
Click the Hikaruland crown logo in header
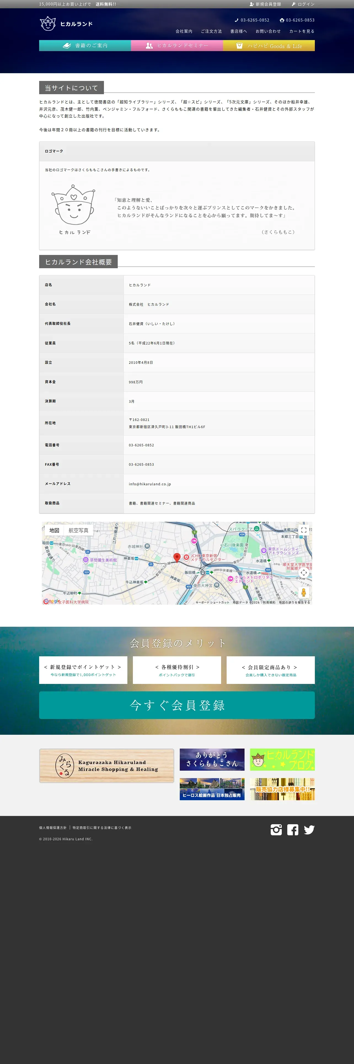coord(66,23)
